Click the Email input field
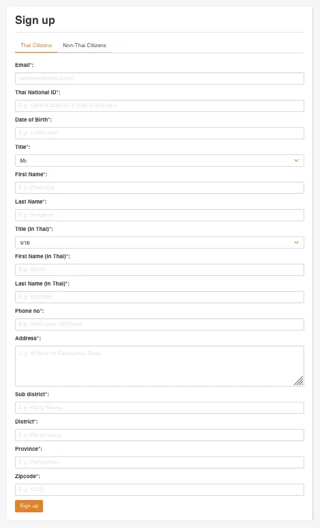The image size is (320, 528). pyautogui.click(x=160, y=79)
